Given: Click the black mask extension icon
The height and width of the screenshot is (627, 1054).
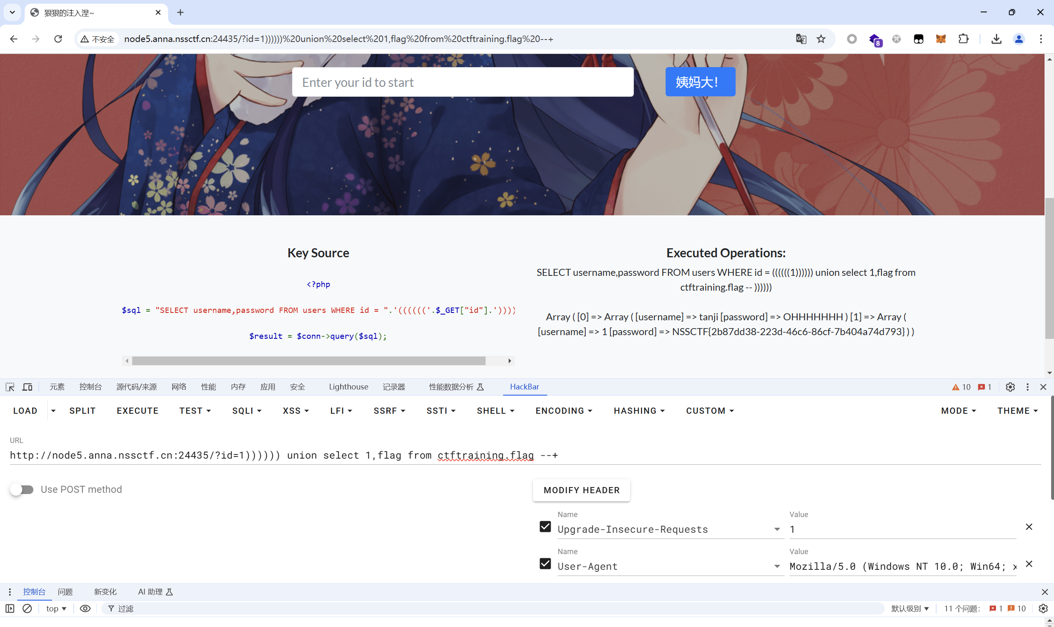Looking at the screenshot, I should [918, 39].
